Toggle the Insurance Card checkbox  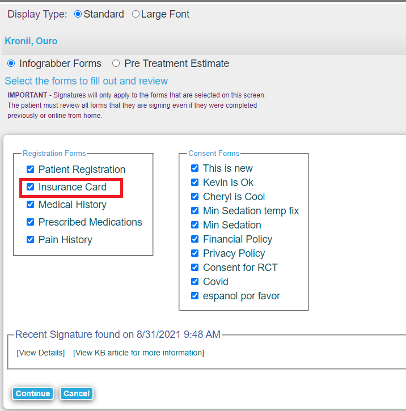coord(31,187)
